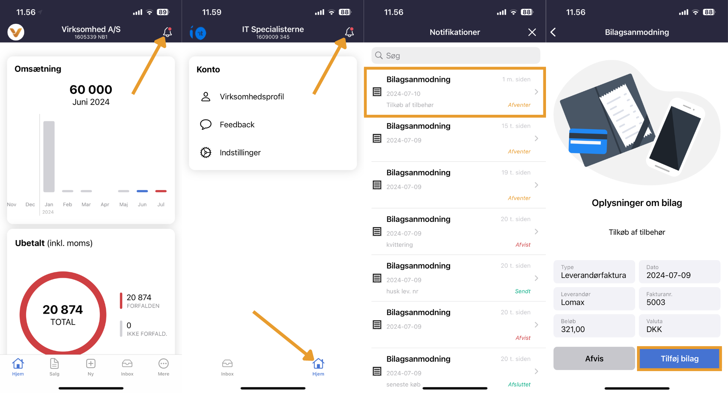This screenshot has height=409, width=728.
Task: Click the Søg search field
Action: coord(456,56)
